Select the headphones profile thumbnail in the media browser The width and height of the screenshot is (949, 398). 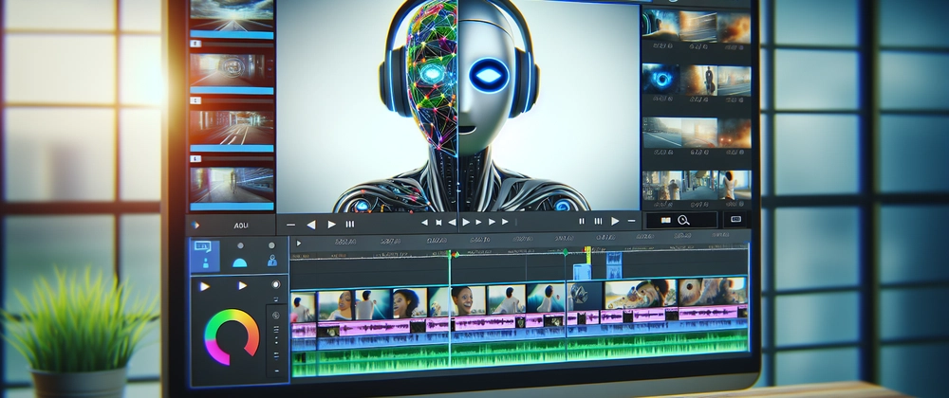coord(661,27)
